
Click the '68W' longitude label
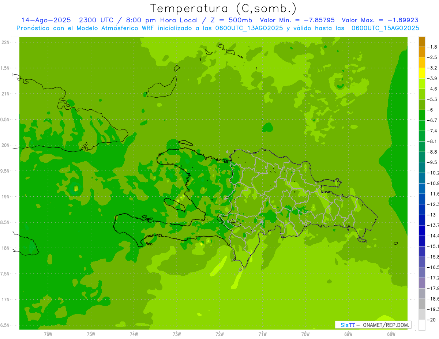(391, 334)
